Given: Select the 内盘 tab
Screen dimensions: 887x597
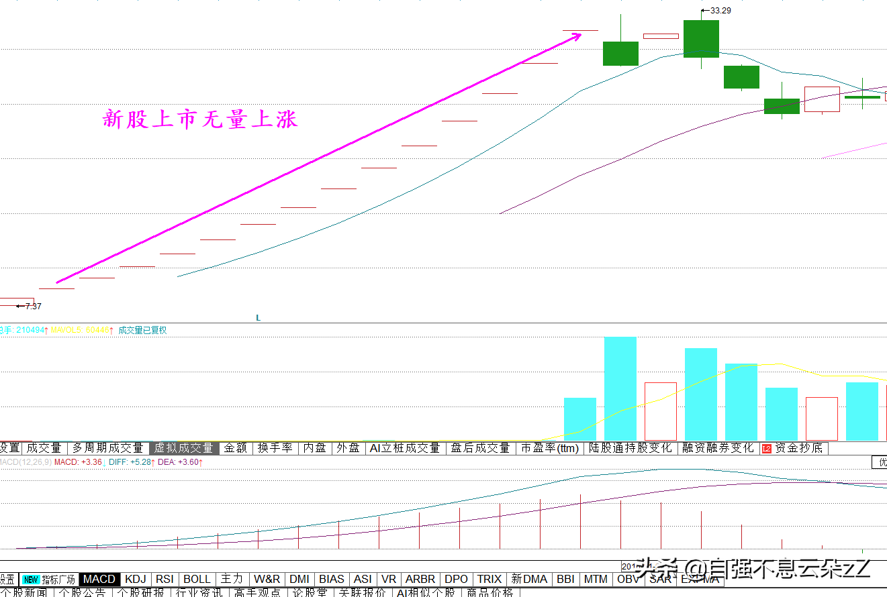Looking at the screenshot, I should click(314, 448).
